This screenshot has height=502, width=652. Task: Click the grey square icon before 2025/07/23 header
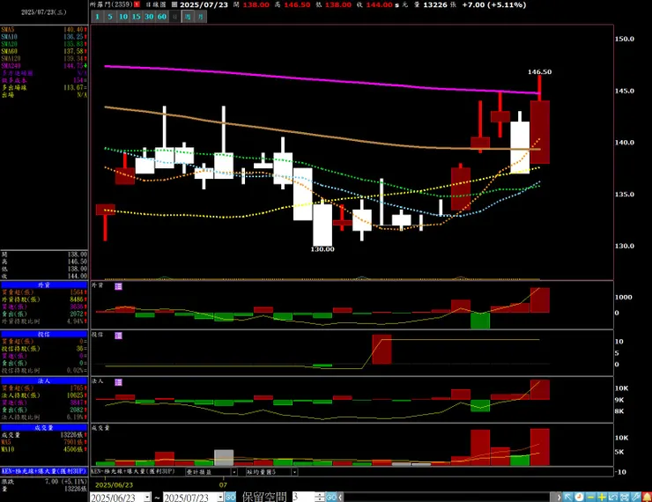[x=174, y=4]
